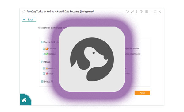The width and height of the screenshot is (184, 112).
Task: Click the orange Contacts icon
Action: (x=47, y=48)
